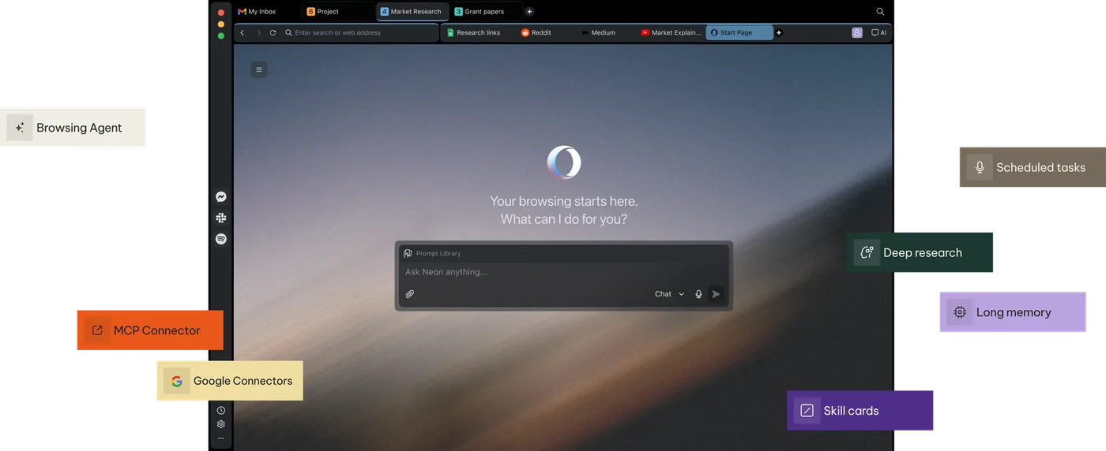Go forward with the forward arrow
1106x451 pixels.
[258, 32]
